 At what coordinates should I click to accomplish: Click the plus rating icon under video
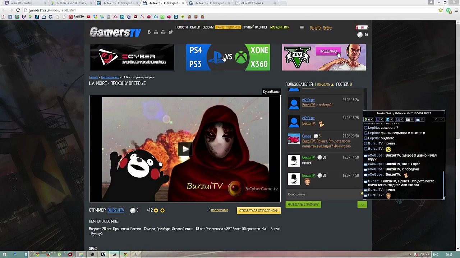tap(162, 210)
